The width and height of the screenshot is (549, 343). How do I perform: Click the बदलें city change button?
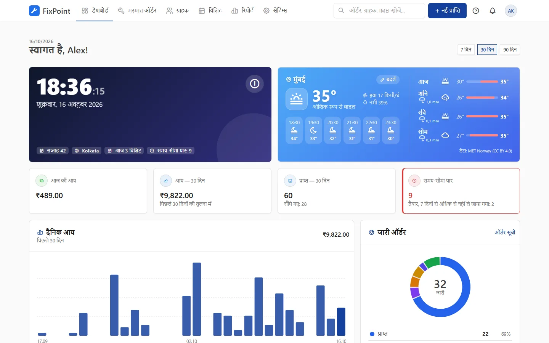[x=388, y=80]
